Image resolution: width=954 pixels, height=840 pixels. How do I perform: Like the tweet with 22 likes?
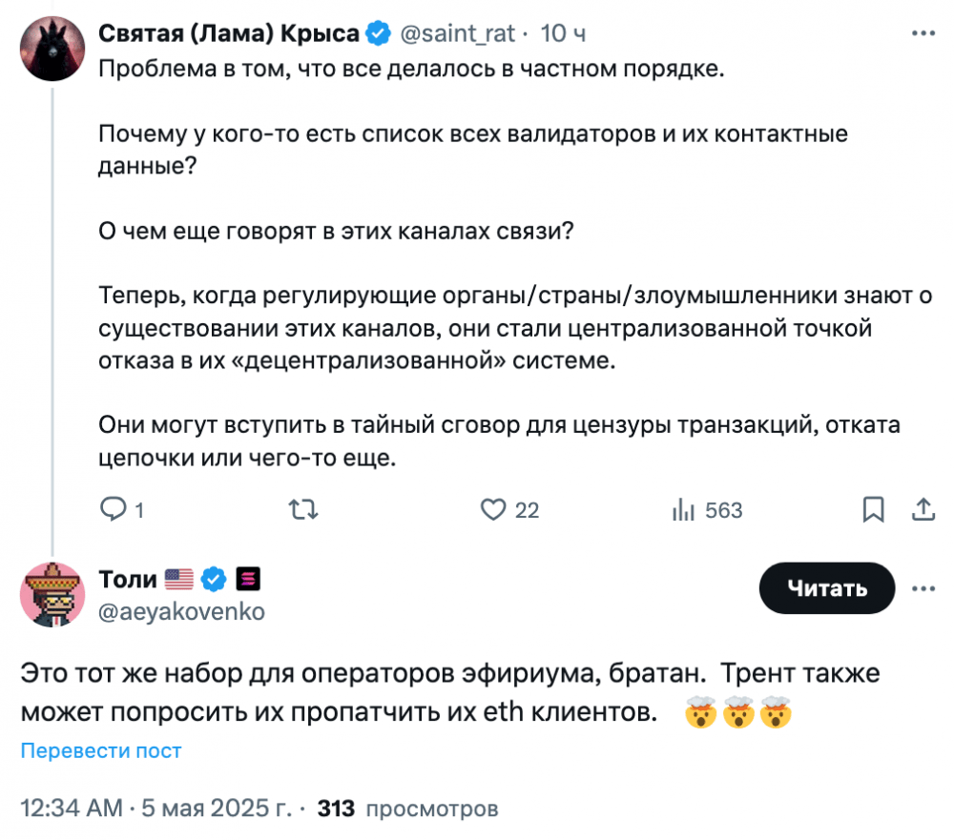[x=509, y=509]
